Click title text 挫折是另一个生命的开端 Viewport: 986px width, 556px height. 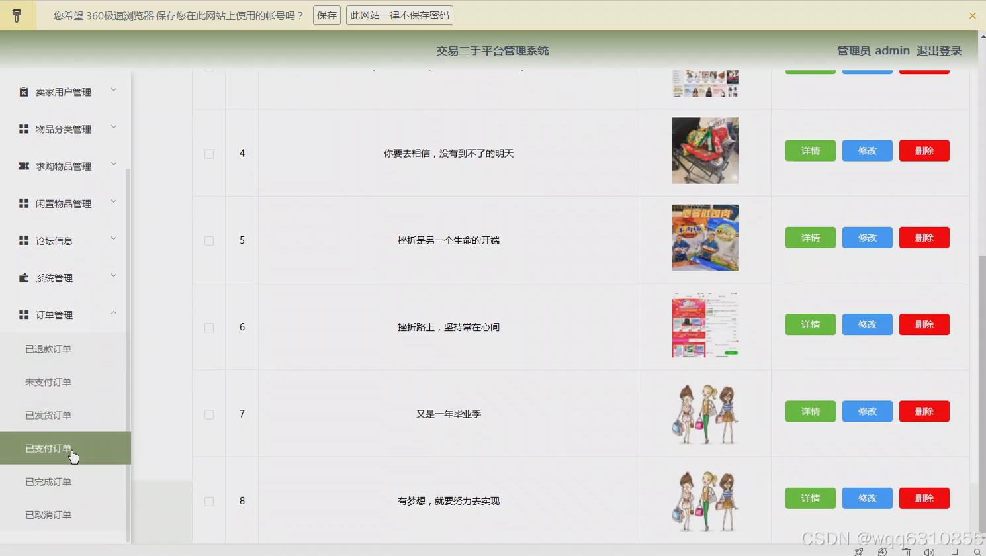pos(449,240)
